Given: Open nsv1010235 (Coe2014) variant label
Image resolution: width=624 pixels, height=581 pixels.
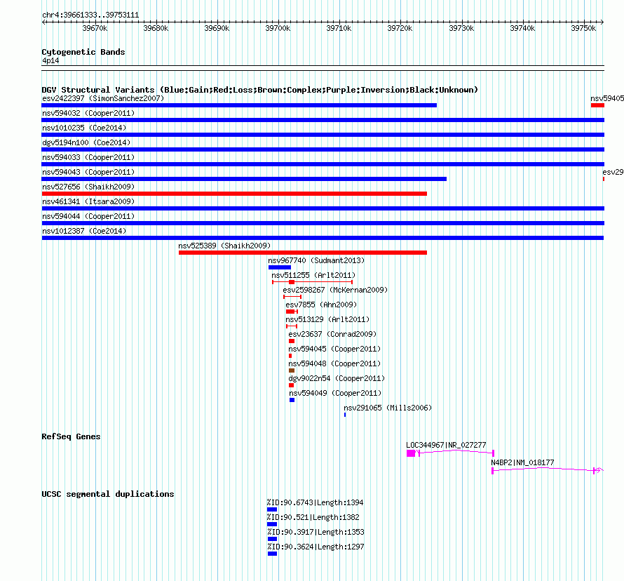Looking at the screenshot, I should point(84,128).
